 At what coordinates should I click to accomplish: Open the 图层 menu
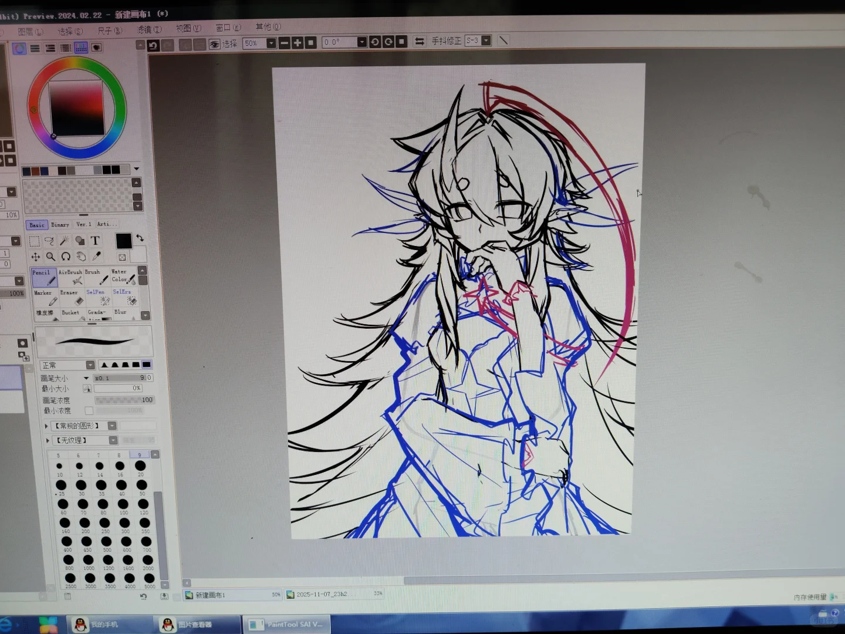pos(31,32)
